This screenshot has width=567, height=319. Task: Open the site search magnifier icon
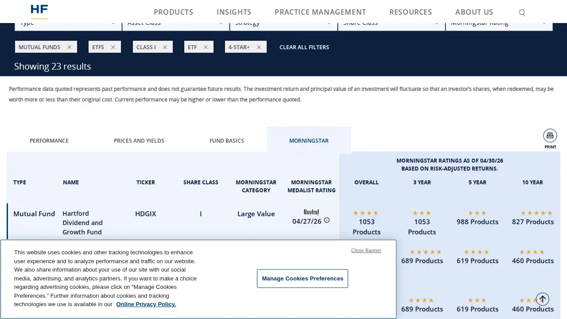(x=522, y=12)
